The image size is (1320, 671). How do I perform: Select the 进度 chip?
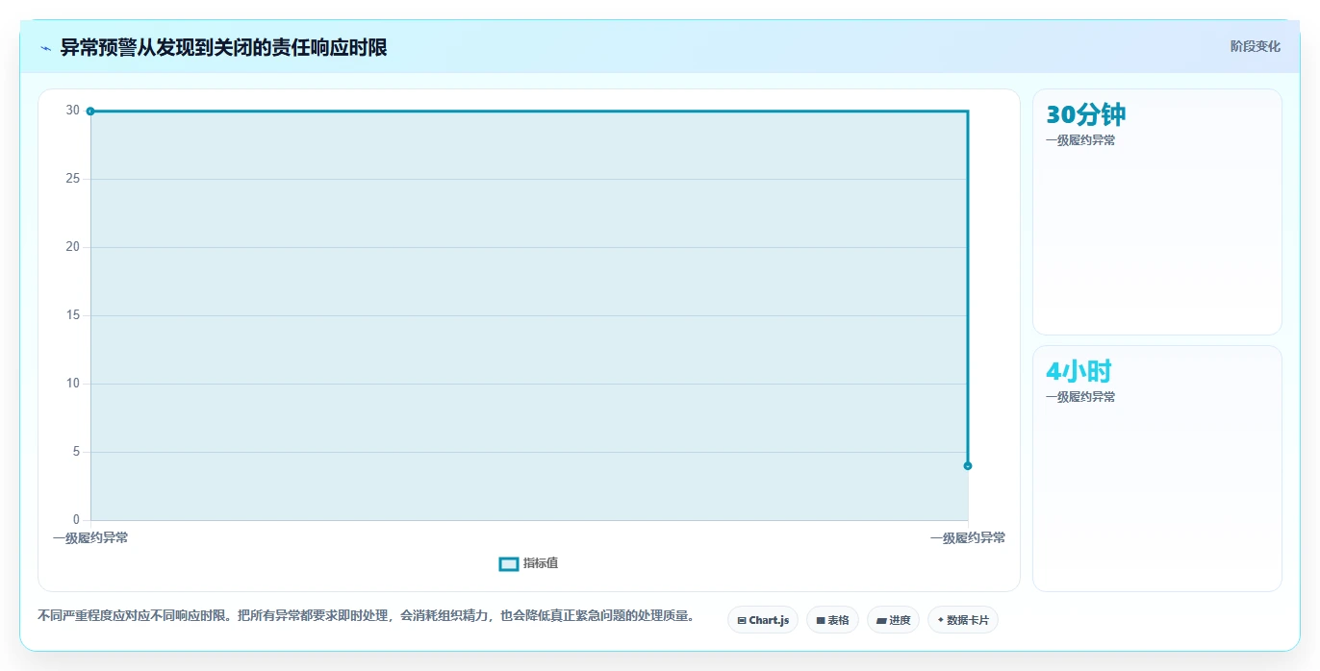tap(894, 620)
